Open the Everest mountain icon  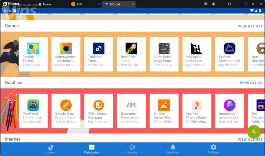pyautogui.click(x=229, y=49)
